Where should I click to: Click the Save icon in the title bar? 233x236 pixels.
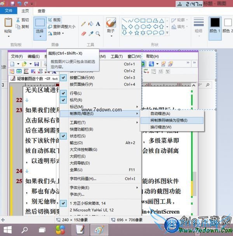13,3
